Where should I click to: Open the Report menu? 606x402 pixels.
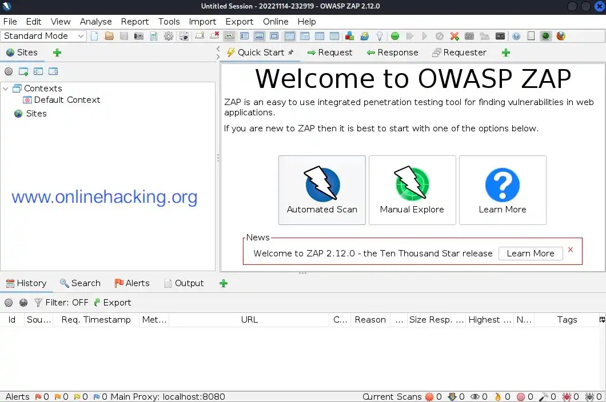[x=135, y=22]
